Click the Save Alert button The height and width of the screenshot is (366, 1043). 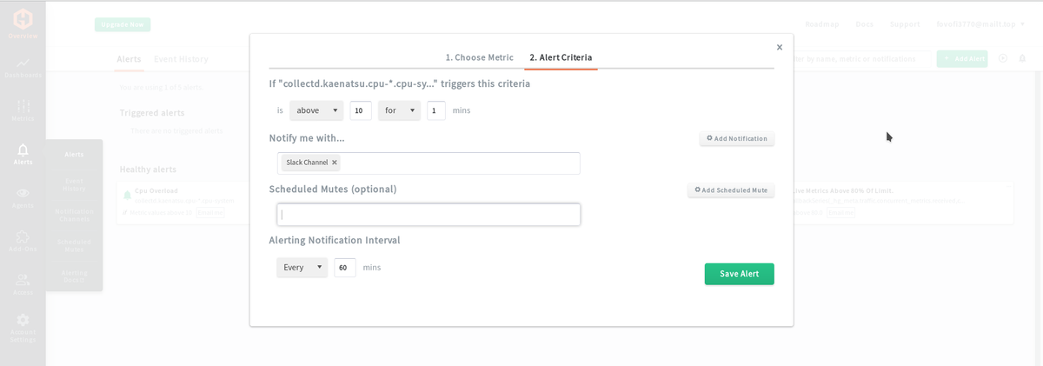[x=739, y=274]
